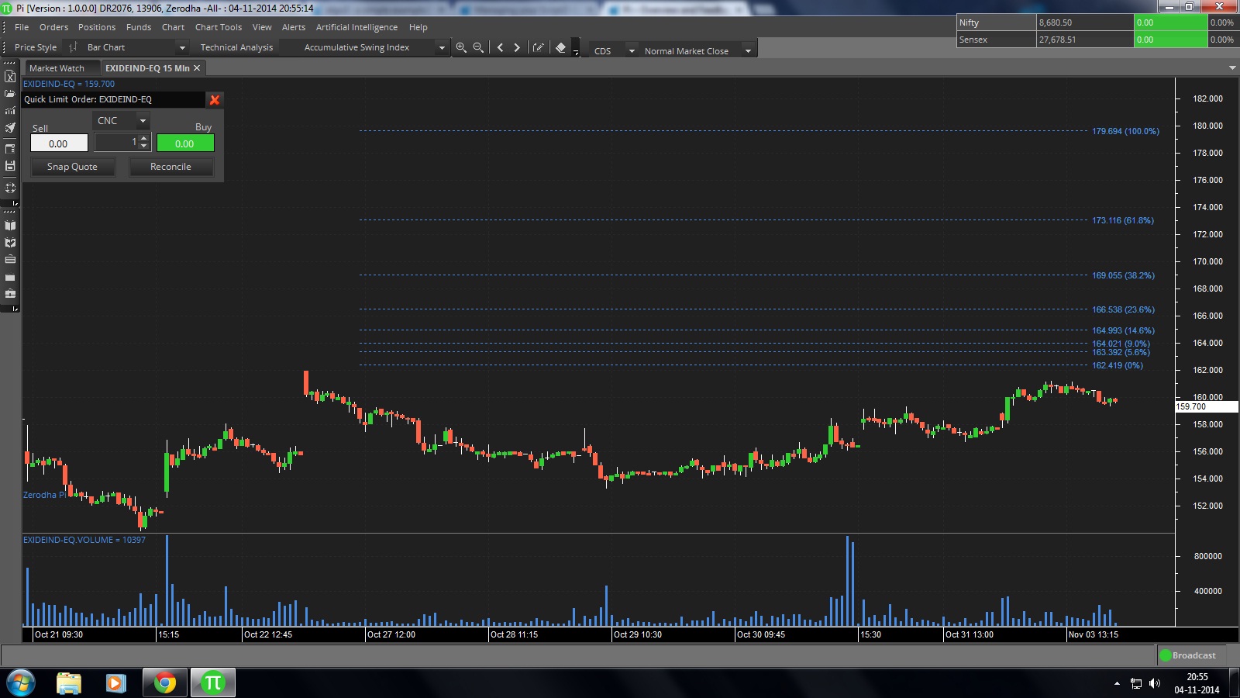Zoom in on the chart
This screenshot has height=698, width=1240.
(x=461, y=47)
